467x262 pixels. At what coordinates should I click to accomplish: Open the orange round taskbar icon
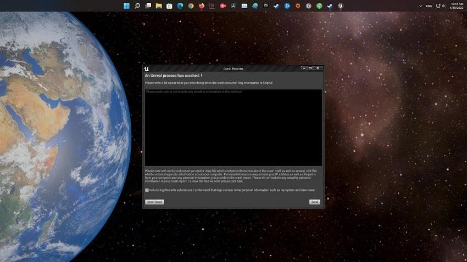point(298,6)
